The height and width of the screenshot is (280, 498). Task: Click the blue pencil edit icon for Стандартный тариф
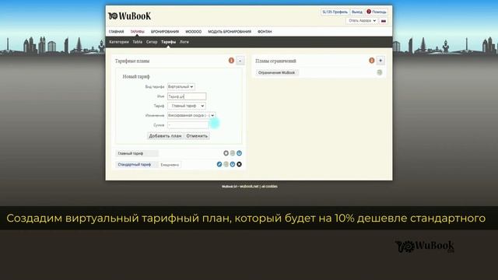pyautogui.click(x=219, y=164)
